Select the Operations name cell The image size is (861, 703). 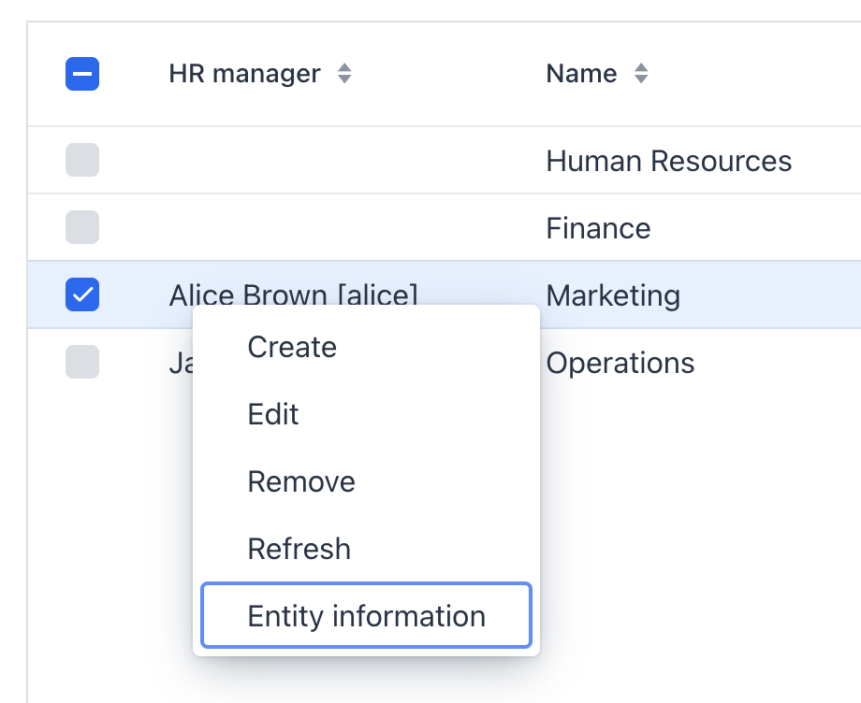point(620,363)
